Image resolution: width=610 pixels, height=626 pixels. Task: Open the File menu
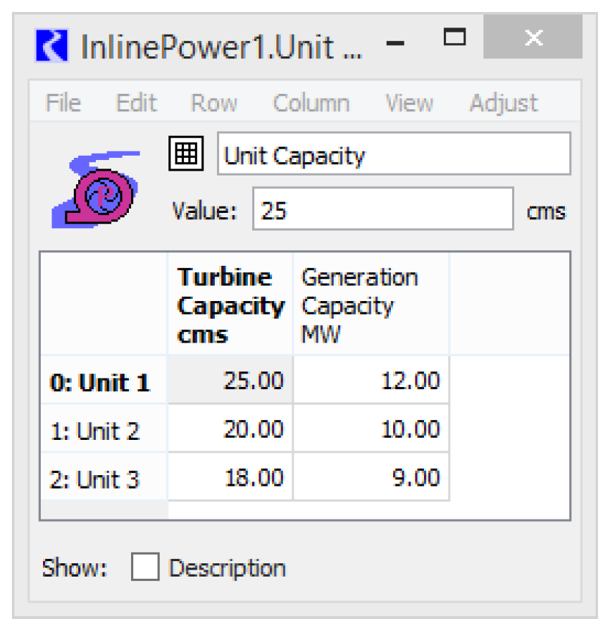pyautogui.click(x=63, y=103)
